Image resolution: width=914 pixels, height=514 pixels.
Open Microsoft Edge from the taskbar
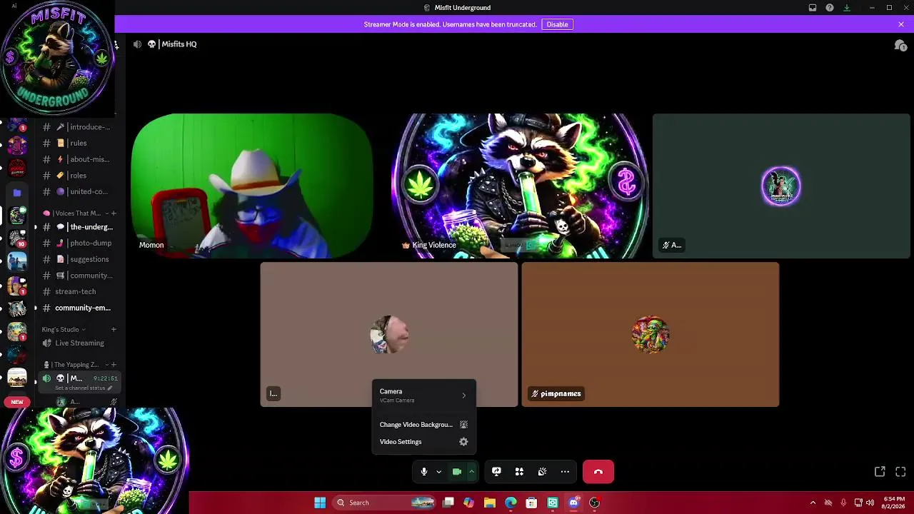(x=511, y=503)
